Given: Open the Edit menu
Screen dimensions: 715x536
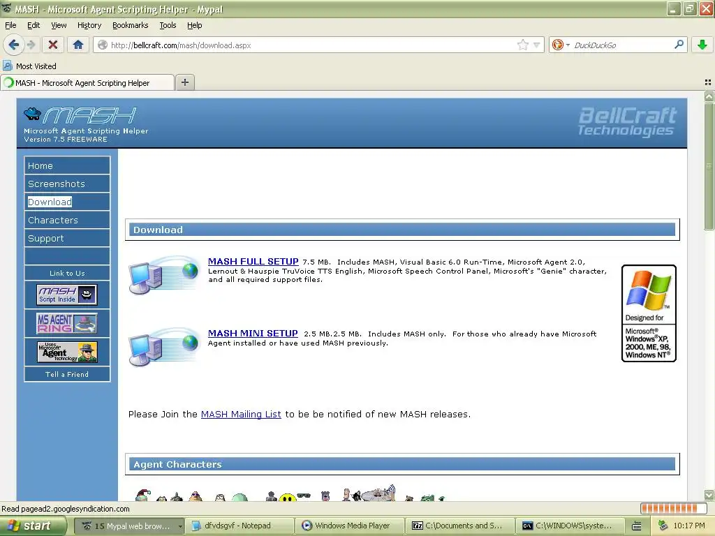Looking at the screenshot, I should 34,25.
